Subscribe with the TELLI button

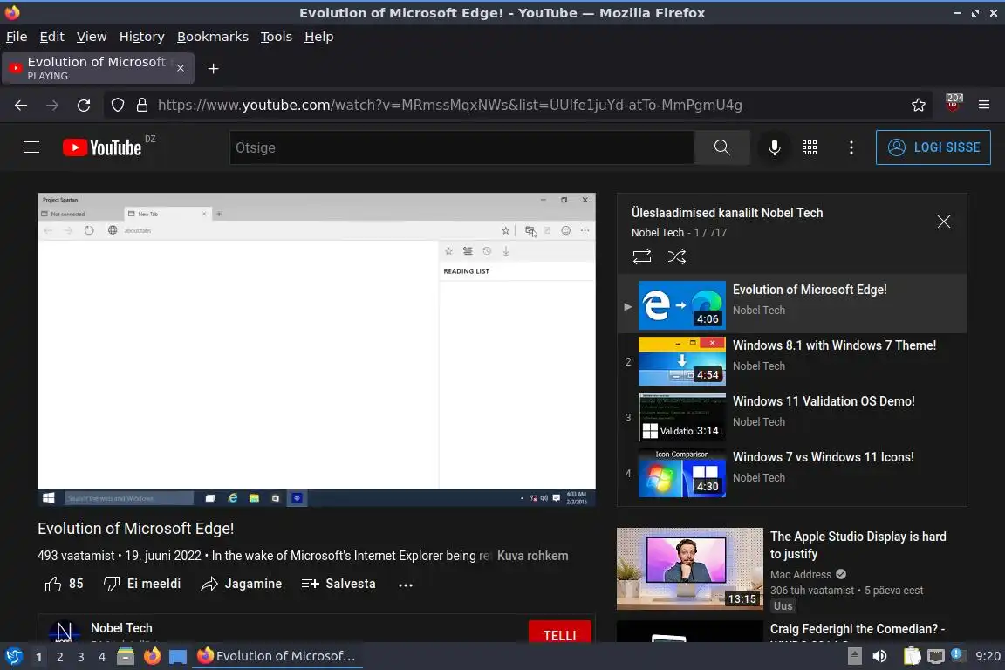[559, 633]
